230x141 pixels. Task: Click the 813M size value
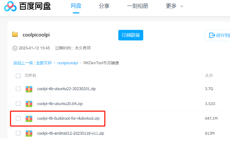(209, 133)
